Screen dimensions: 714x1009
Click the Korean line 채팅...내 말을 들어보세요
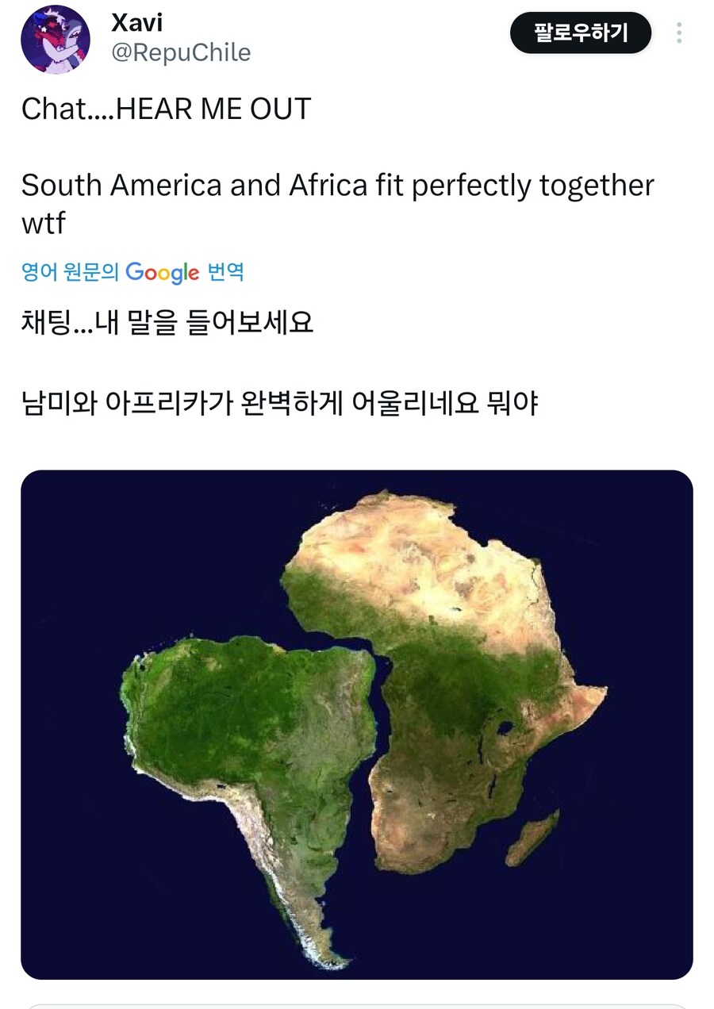pyautogui.click(x=167, y=323)
